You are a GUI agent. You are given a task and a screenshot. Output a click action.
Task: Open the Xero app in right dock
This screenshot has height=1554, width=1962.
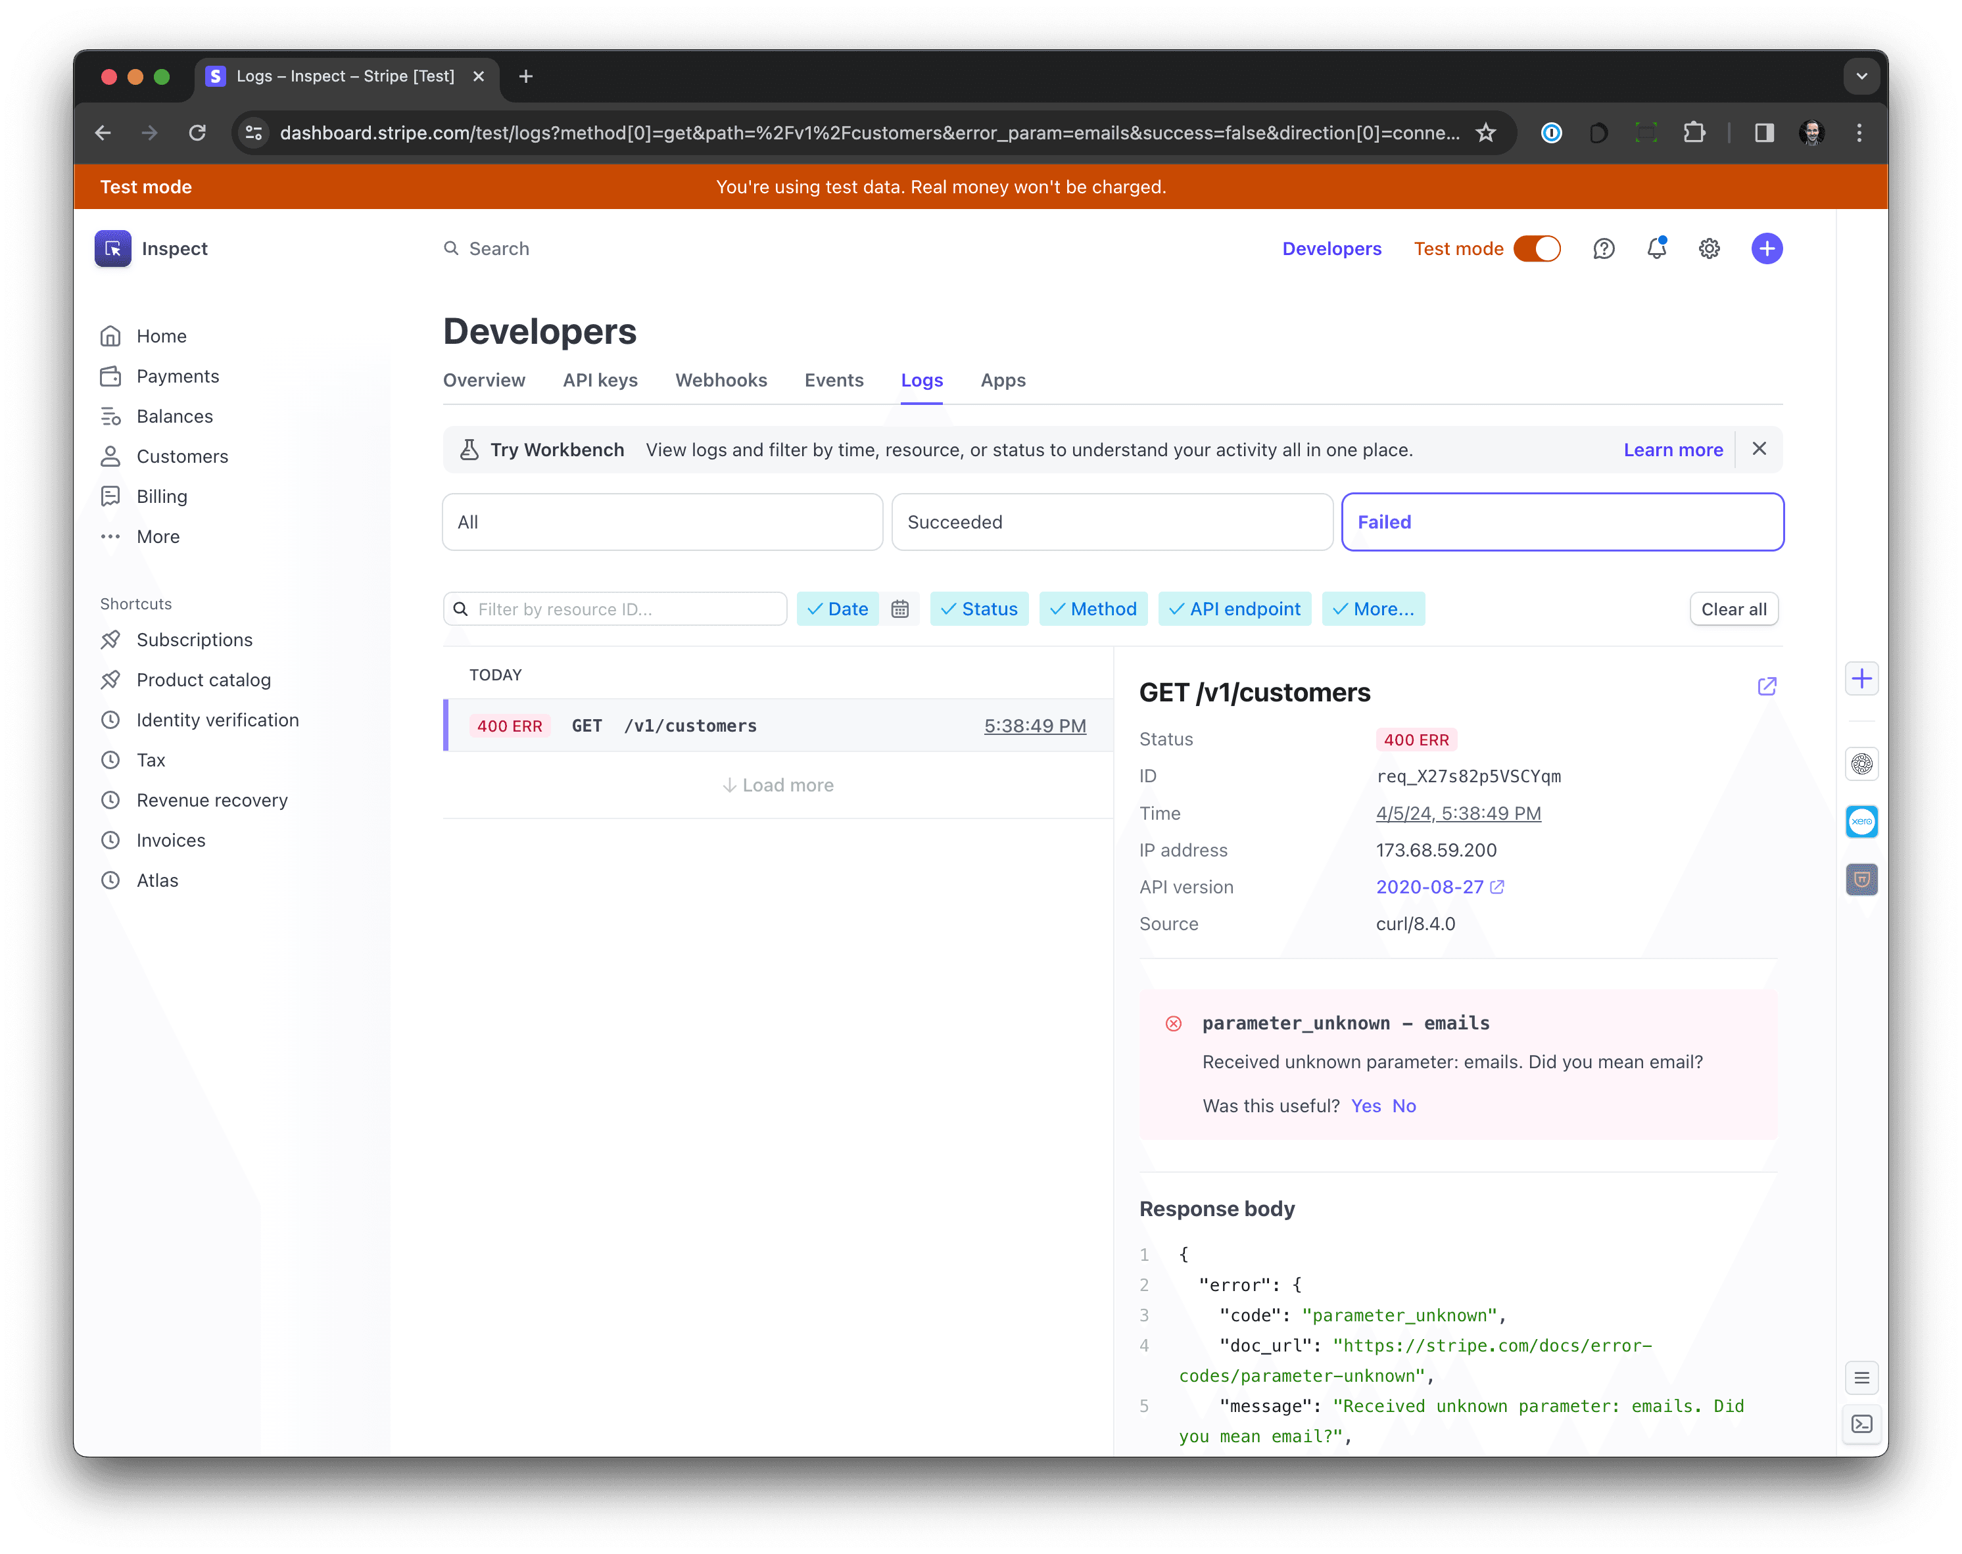click(1862, 822)
